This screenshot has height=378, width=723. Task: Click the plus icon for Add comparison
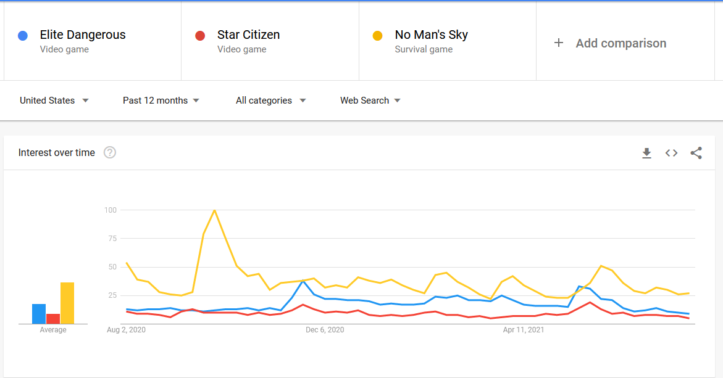pyautogui.click(x=558, y=43)
